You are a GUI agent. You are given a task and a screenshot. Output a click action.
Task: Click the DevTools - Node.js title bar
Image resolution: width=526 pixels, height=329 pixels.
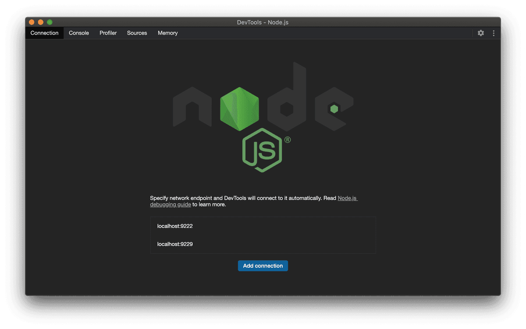pyautogui.click(x=263, y=22)
